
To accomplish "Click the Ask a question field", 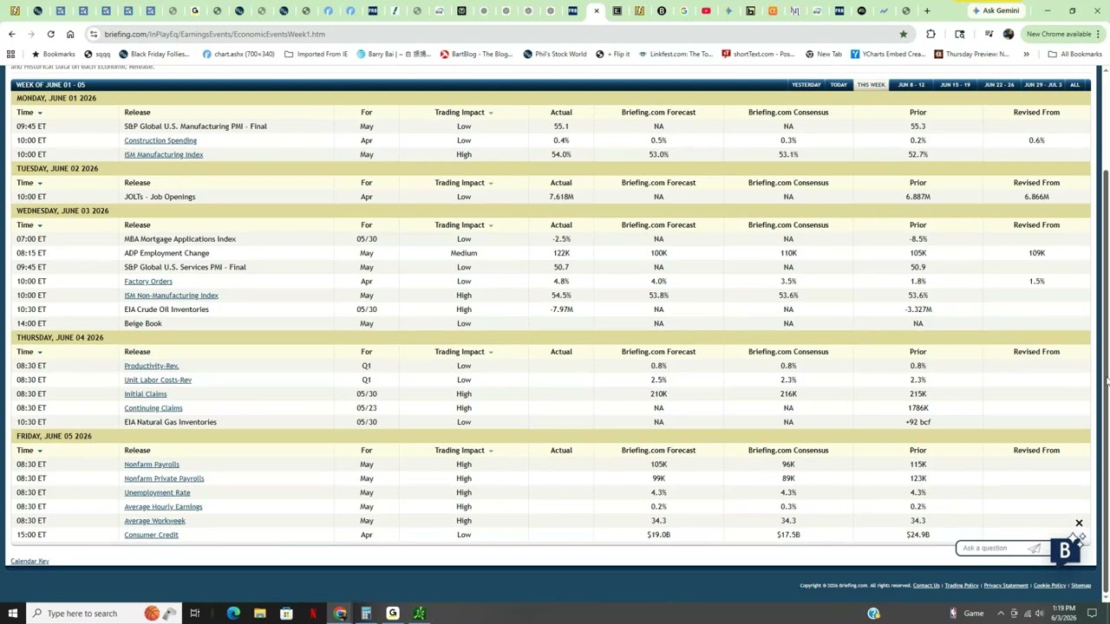I will click(993, 548).
